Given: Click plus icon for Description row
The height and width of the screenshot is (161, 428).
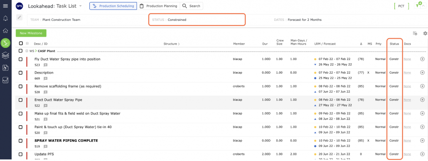Looking at the screenshot, I should click(422, 73).
